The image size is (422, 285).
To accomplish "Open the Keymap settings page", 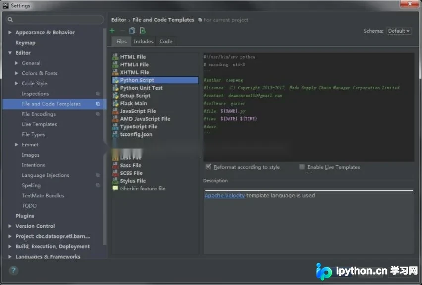I will coord(25,43).
